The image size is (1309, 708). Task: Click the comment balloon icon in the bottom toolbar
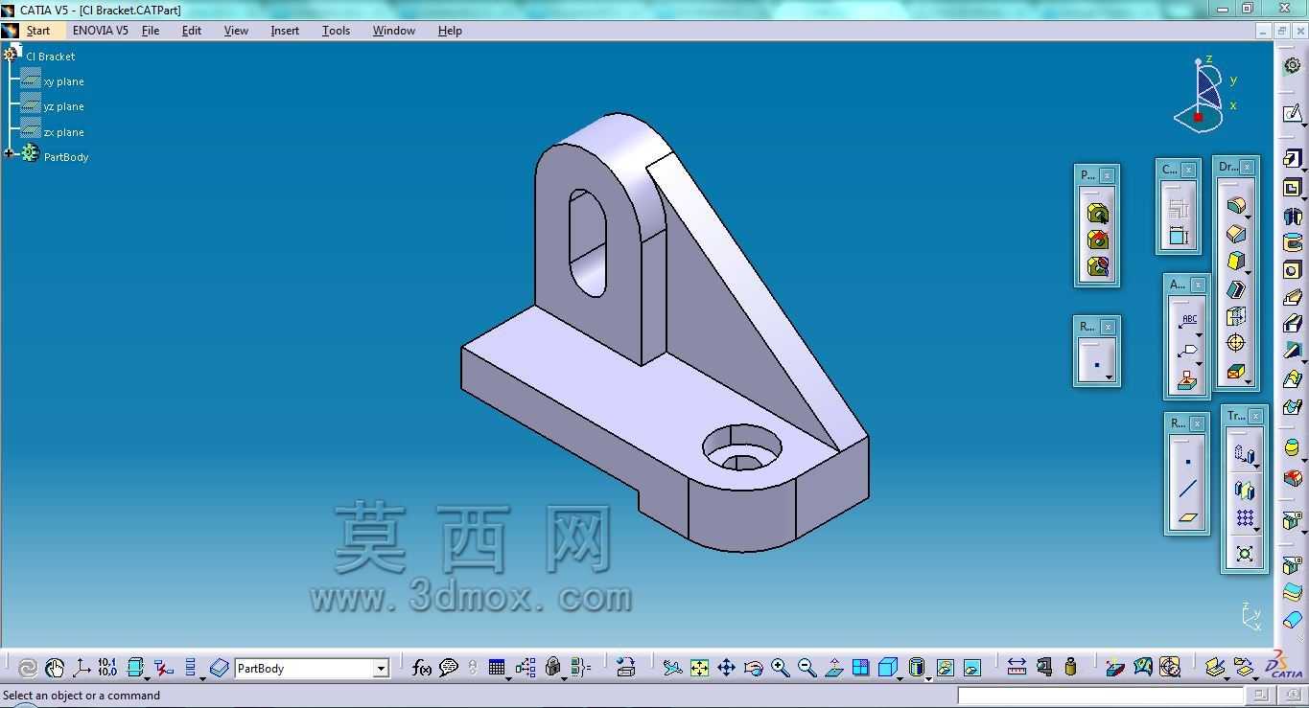point(448,668)
